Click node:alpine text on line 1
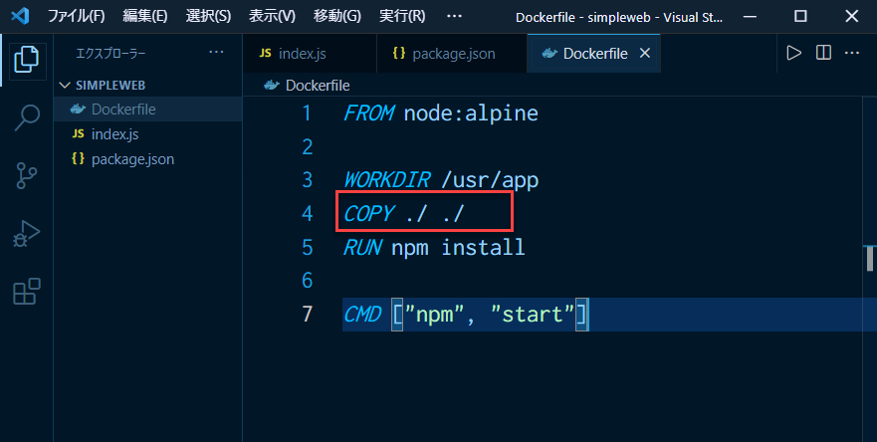The height and width of the screenshot is (442, 877). [471, 113]
